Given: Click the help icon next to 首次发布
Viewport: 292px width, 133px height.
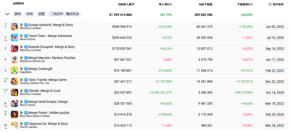Looking at the screenshot, I should point(270,5).
